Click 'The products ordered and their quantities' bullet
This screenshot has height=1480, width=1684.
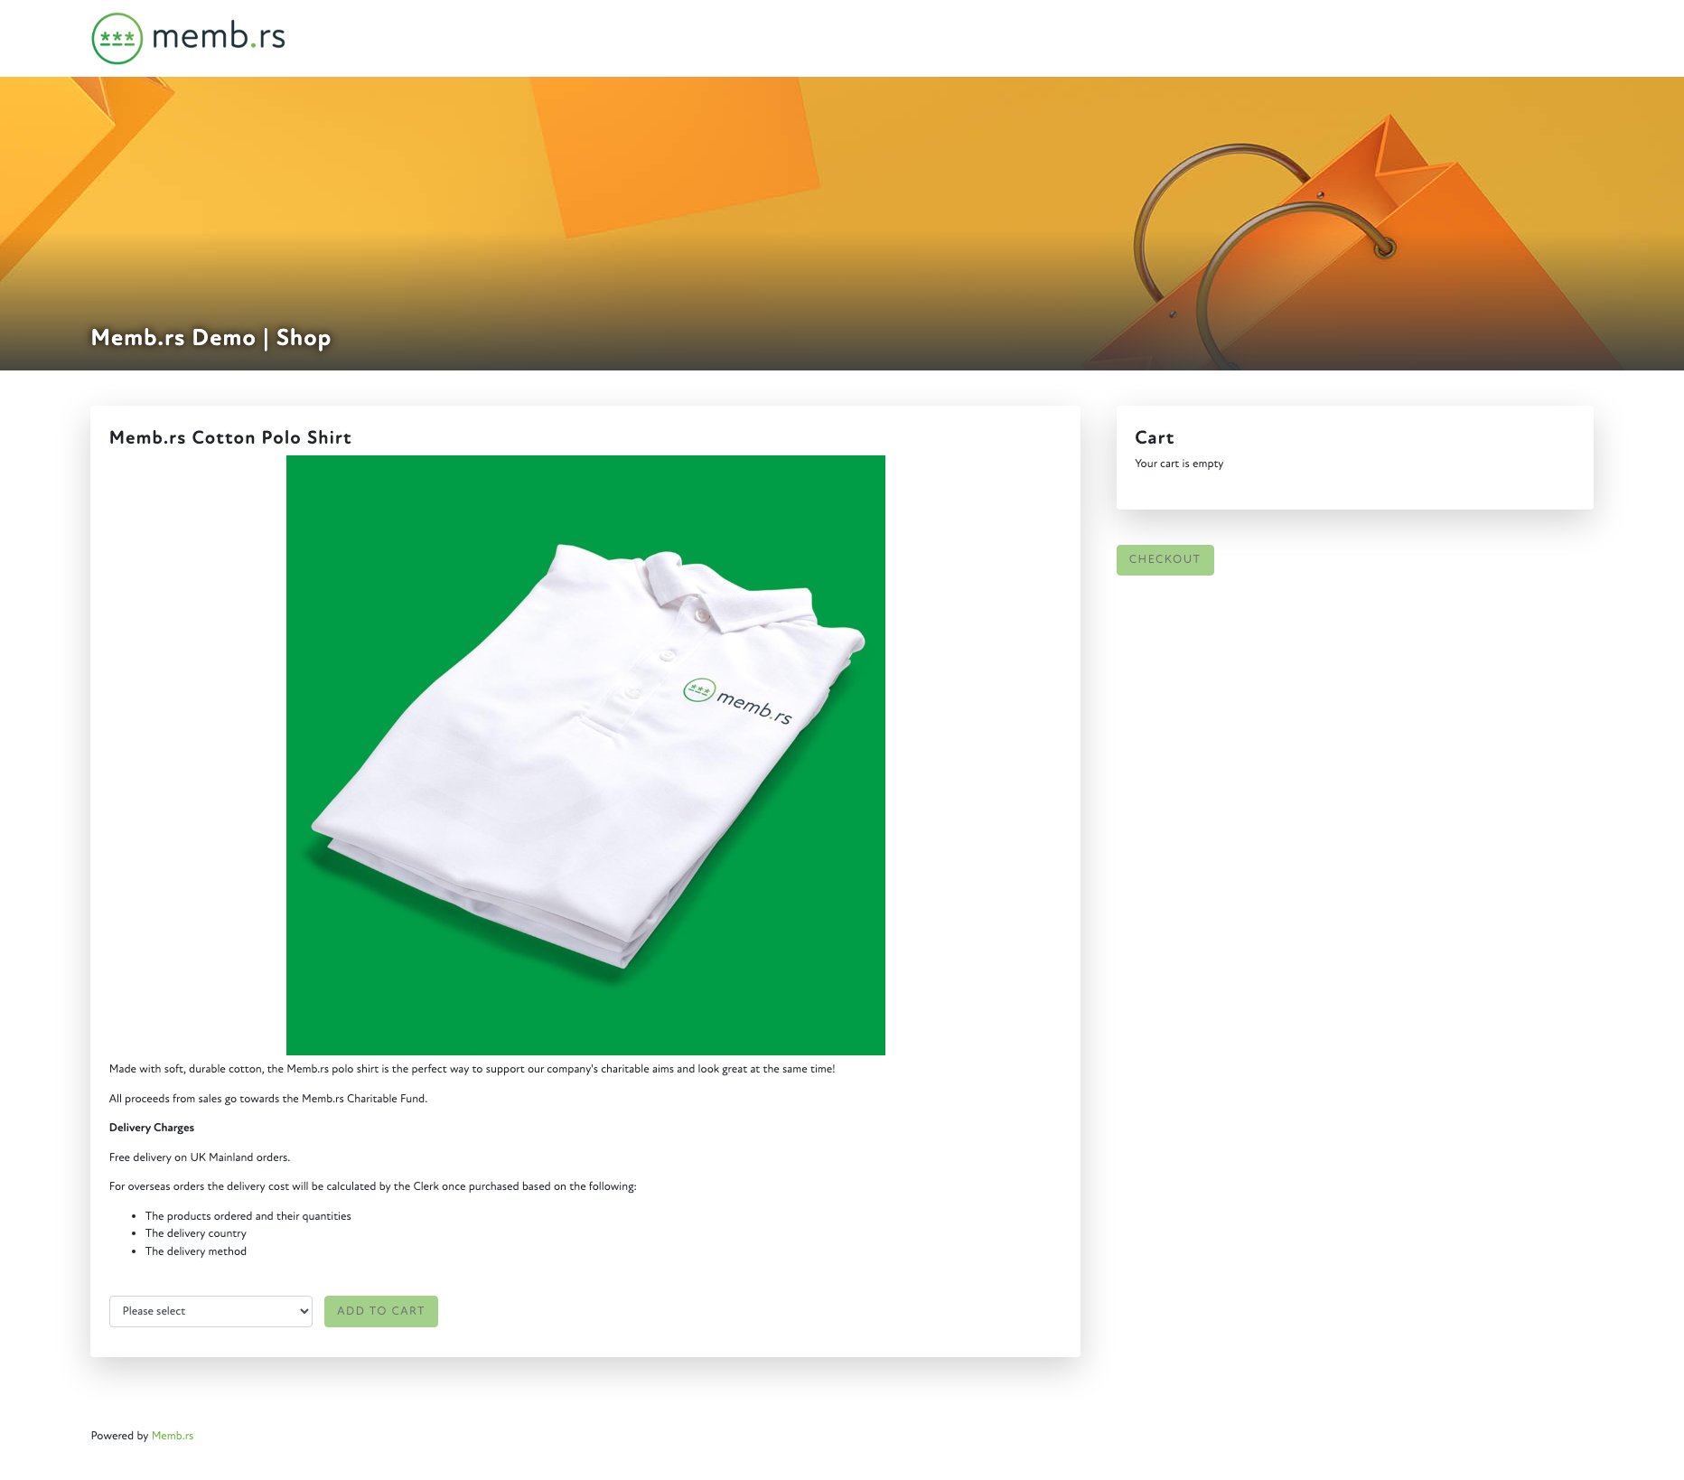point(248,1216)
